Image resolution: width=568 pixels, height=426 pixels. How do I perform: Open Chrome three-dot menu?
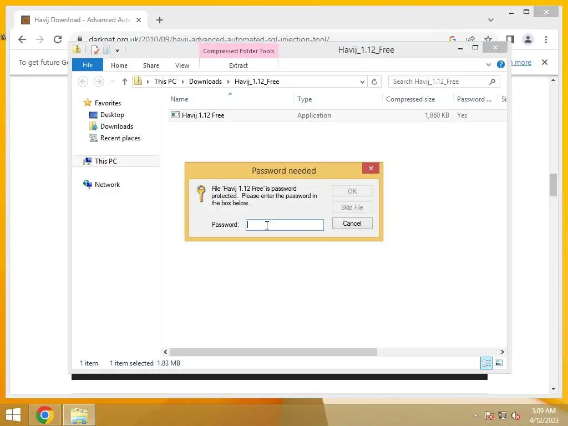[546, 39]
